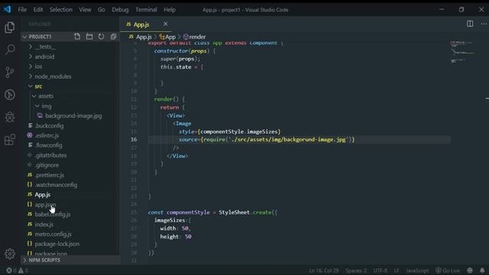The image size is (489, 275).
Task: Open the View menu
Action: click(x=85, y=10)
